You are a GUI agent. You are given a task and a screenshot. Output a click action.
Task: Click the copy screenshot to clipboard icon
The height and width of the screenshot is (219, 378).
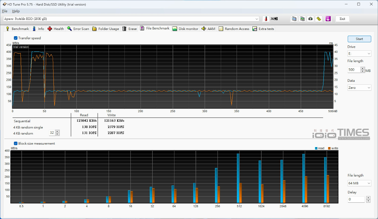click(302, 19)
